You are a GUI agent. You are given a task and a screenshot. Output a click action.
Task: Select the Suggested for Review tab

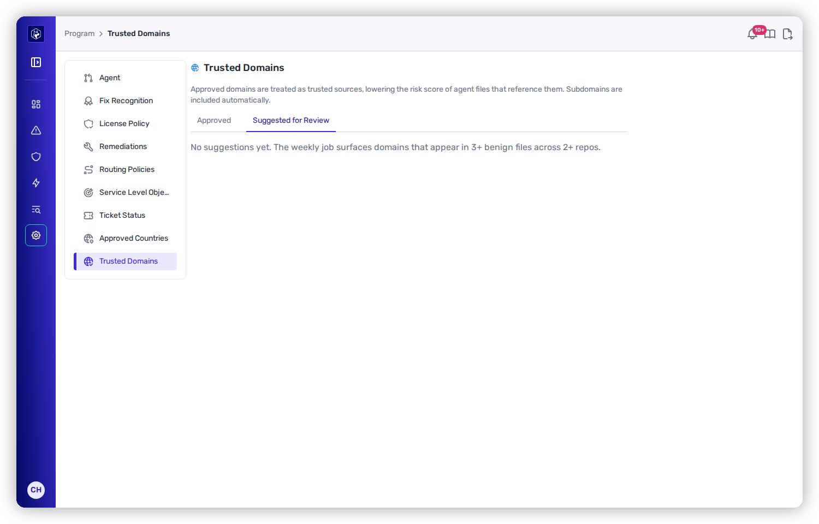coord(291,120)
